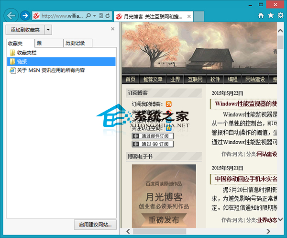
Task: Click the vertical scrollbar up arrow
Action: 280,31
